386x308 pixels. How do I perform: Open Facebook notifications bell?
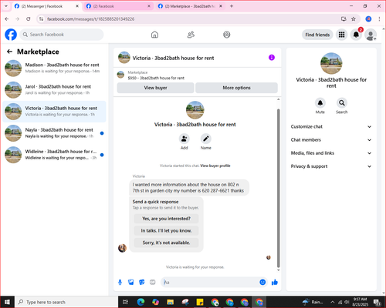tap(356, 35)
